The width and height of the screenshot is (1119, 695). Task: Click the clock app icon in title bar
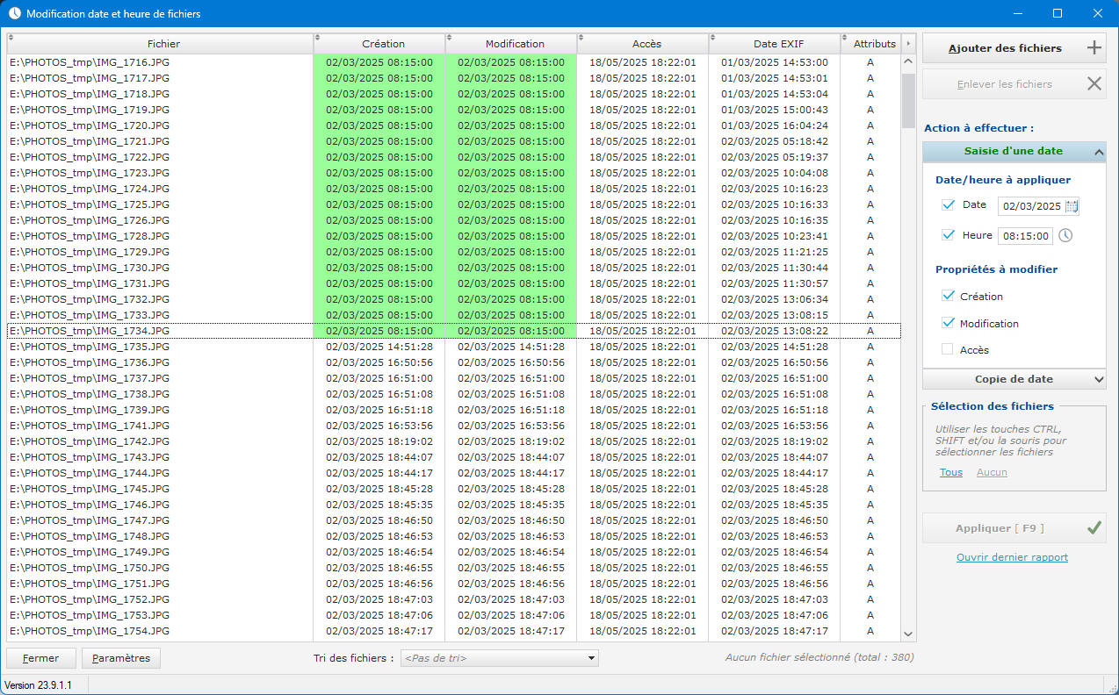click(14, 14)
